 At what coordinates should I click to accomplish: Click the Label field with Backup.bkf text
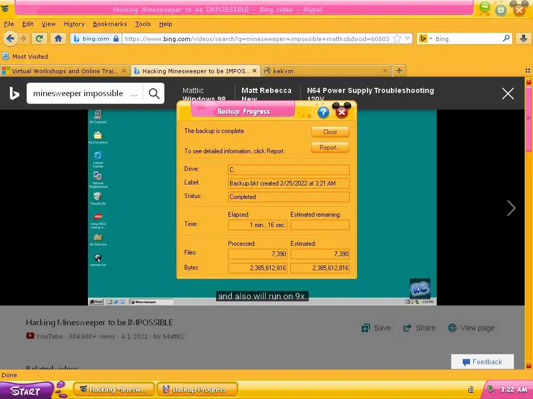288,183
